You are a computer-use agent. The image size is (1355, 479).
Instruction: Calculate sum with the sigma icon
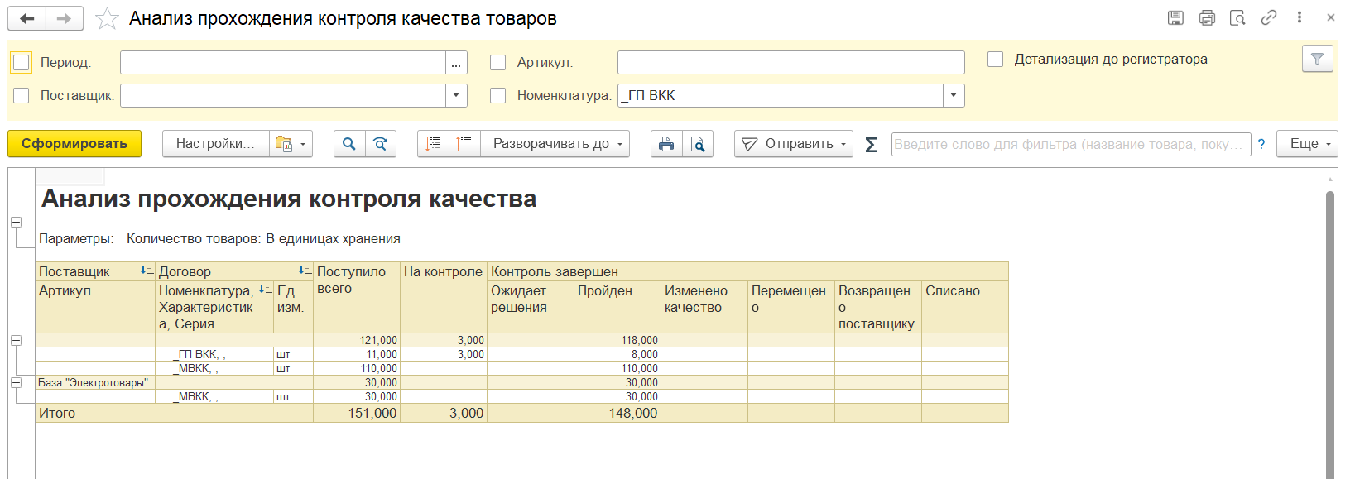pyautogui.click(x=871, y=145)
